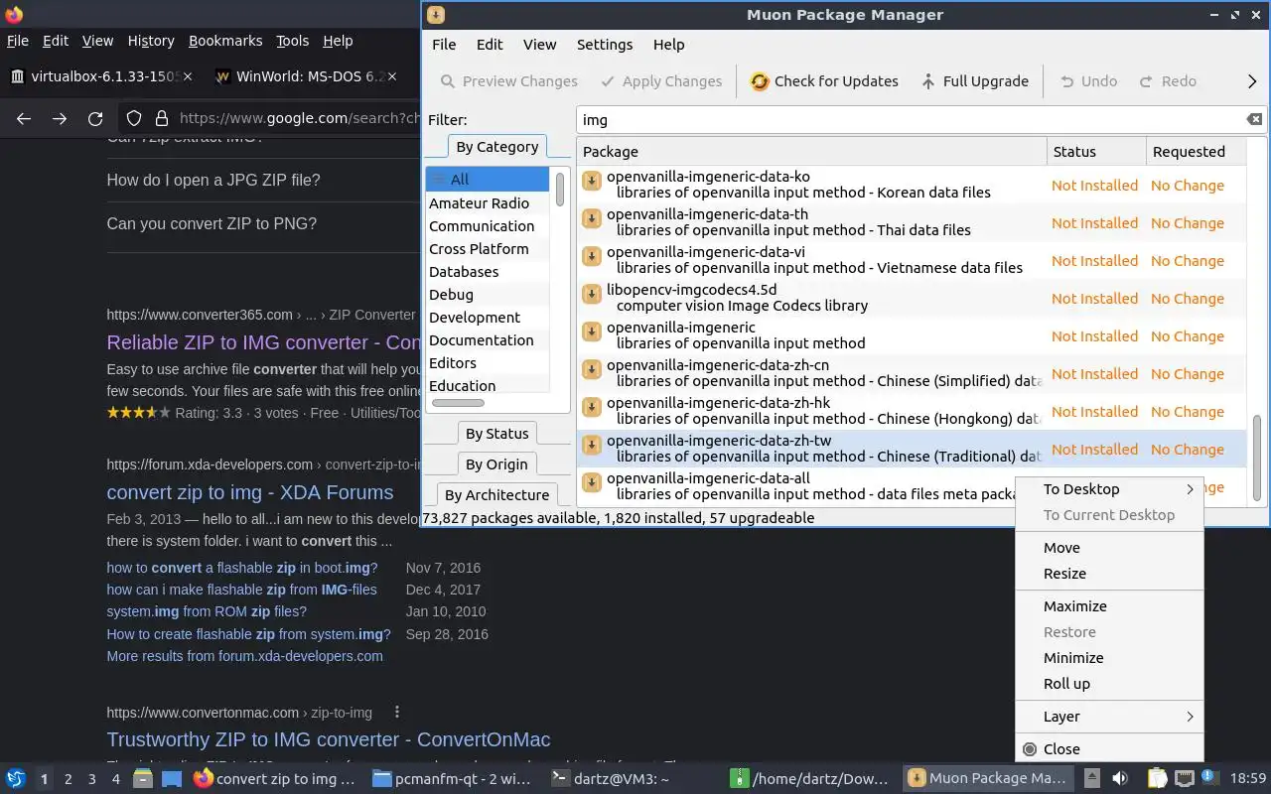
Task: Choose Resize in the window context menu
Action: (1109, 574)
